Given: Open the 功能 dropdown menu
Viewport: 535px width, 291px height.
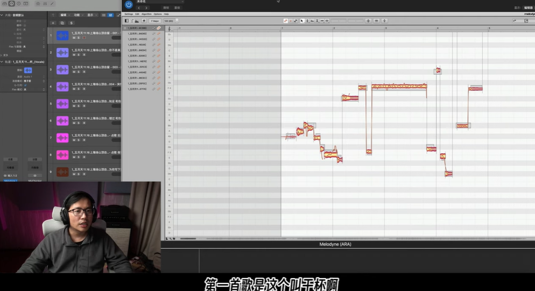Looking at the screenshot, I should [x=79, y=15].
